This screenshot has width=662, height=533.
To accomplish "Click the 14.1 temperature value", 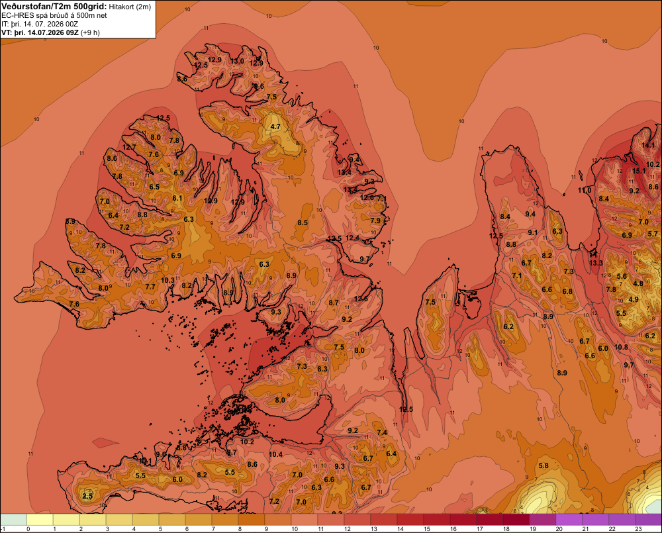I will 648,145.
